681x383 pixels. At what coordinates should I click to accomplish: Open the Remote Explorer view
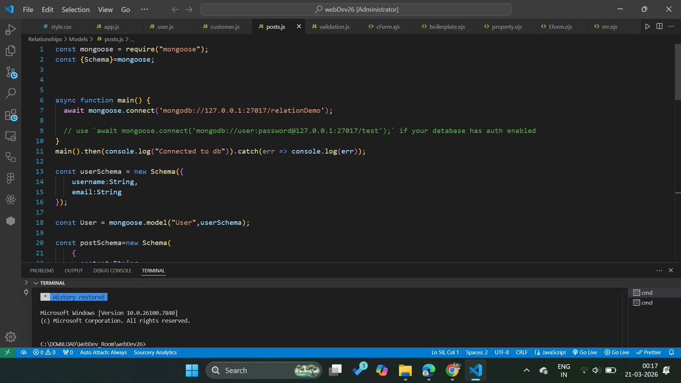click(10, 136)
